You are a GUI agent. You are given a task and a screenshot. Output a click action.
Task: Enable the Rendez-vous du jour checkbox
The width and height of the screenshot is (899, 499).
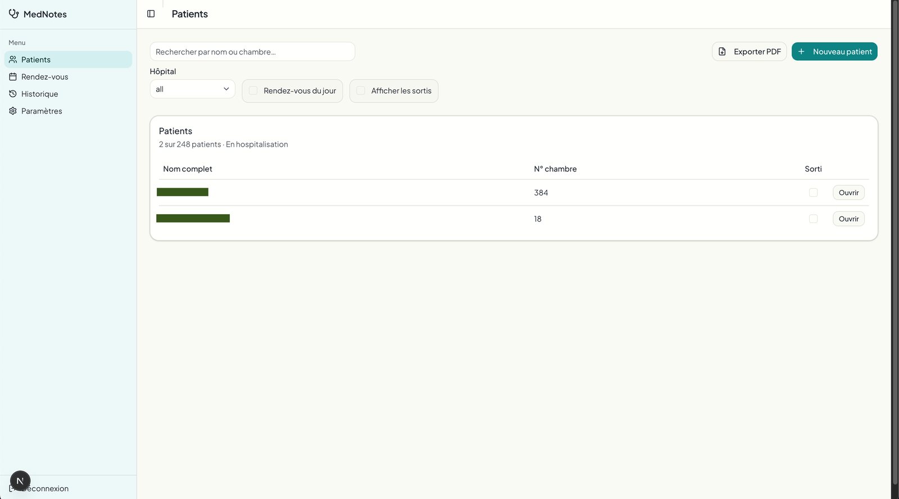253,90
